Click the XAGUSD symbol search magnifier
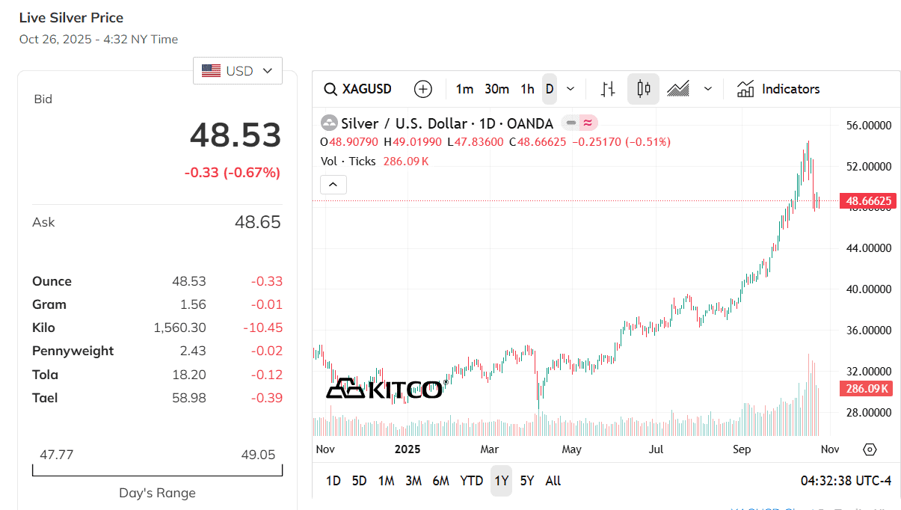 [x=330, y=89]
